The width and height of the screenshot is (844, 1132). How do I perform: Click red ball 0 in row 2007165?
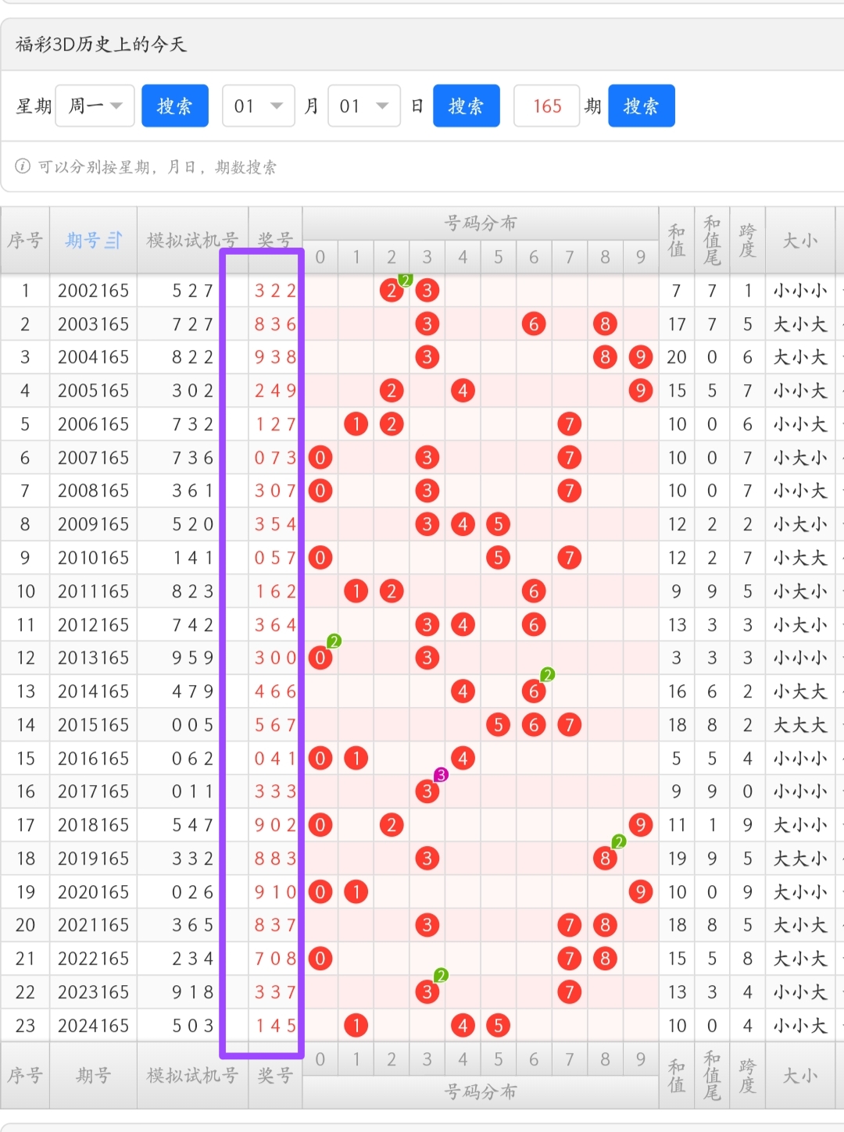(x=320, y=458)
